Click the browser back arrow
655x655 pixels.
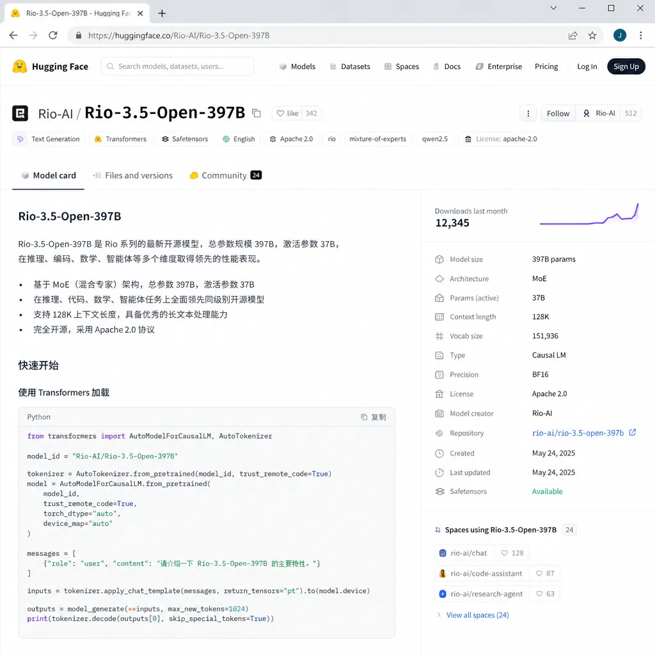[x=13, y=36]
